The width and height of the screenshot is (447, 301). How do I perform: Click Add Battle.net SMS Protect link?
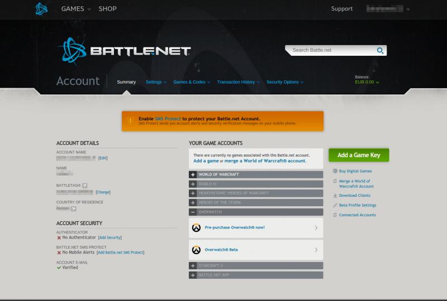(120, 253)
